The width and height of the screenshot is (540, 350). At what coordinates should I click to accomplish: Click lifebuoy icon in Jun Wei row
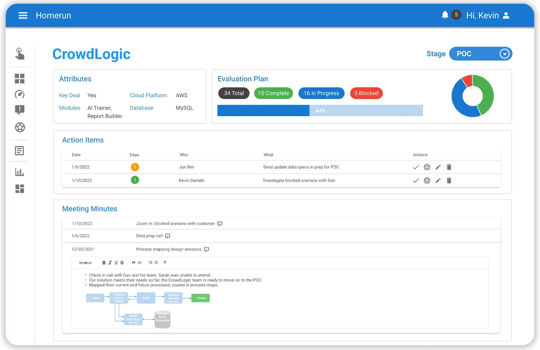427,167
